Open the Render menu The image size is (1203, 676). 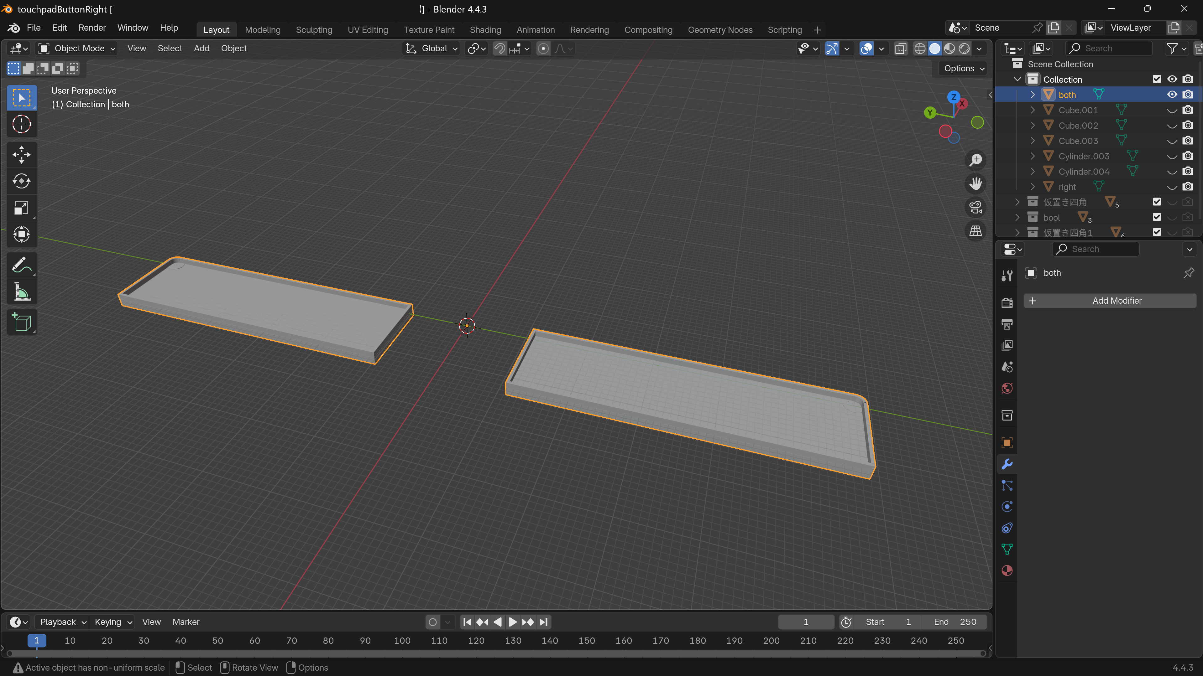(92, 28)
